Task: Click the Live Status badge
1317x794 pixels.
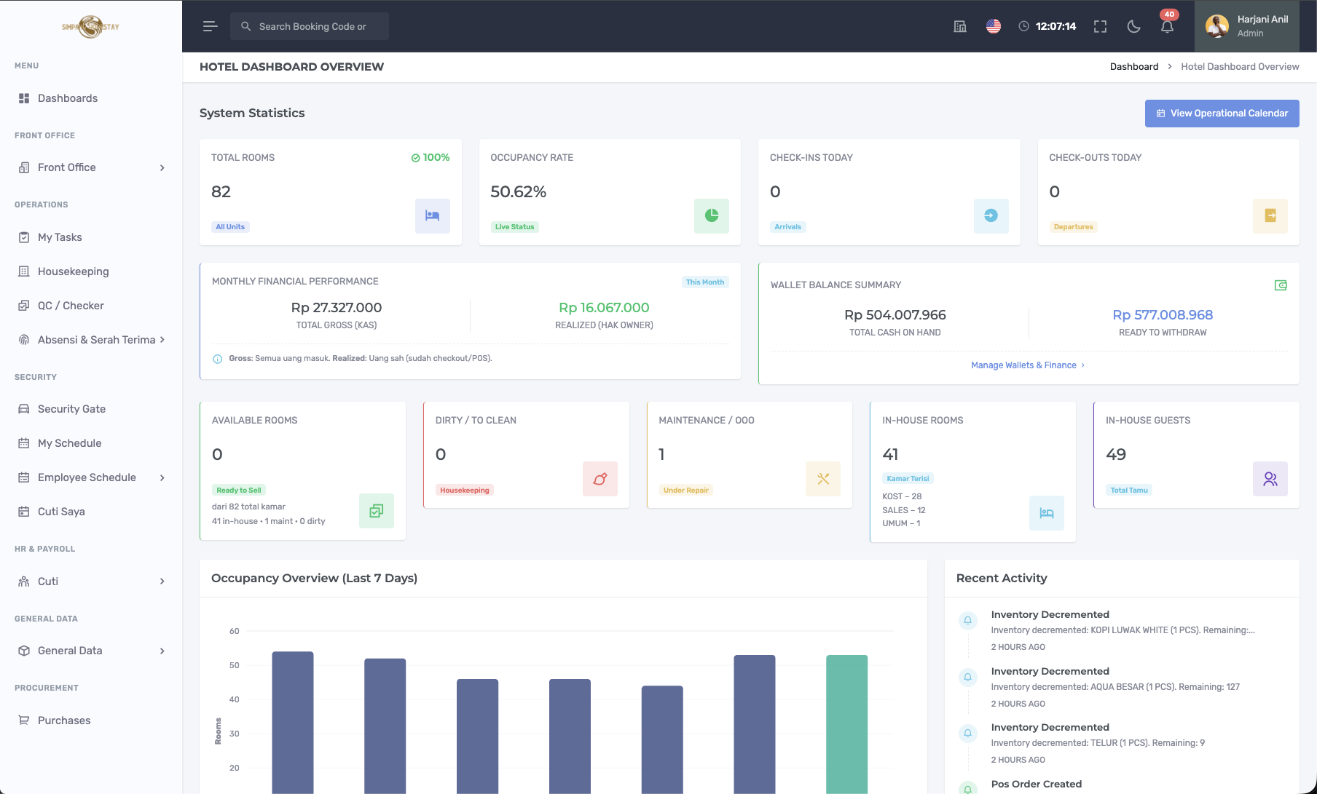Action: pos(515,227)
